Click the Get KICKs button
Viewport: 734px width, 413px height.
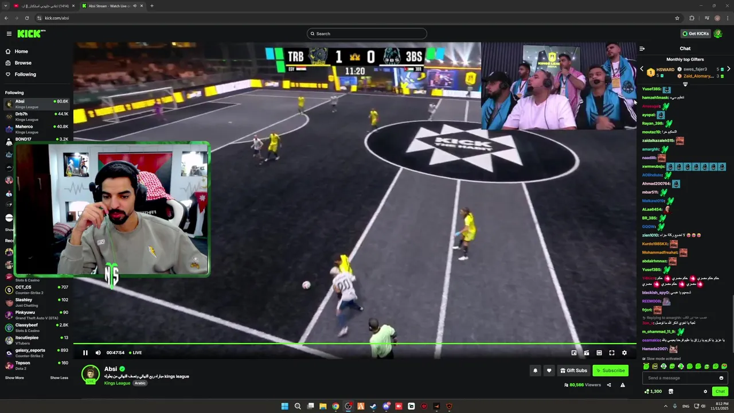point(696,34)
